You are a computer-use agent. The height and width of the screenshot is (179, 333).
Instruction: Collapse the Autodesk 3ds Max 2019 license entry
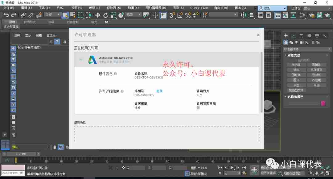81,60
